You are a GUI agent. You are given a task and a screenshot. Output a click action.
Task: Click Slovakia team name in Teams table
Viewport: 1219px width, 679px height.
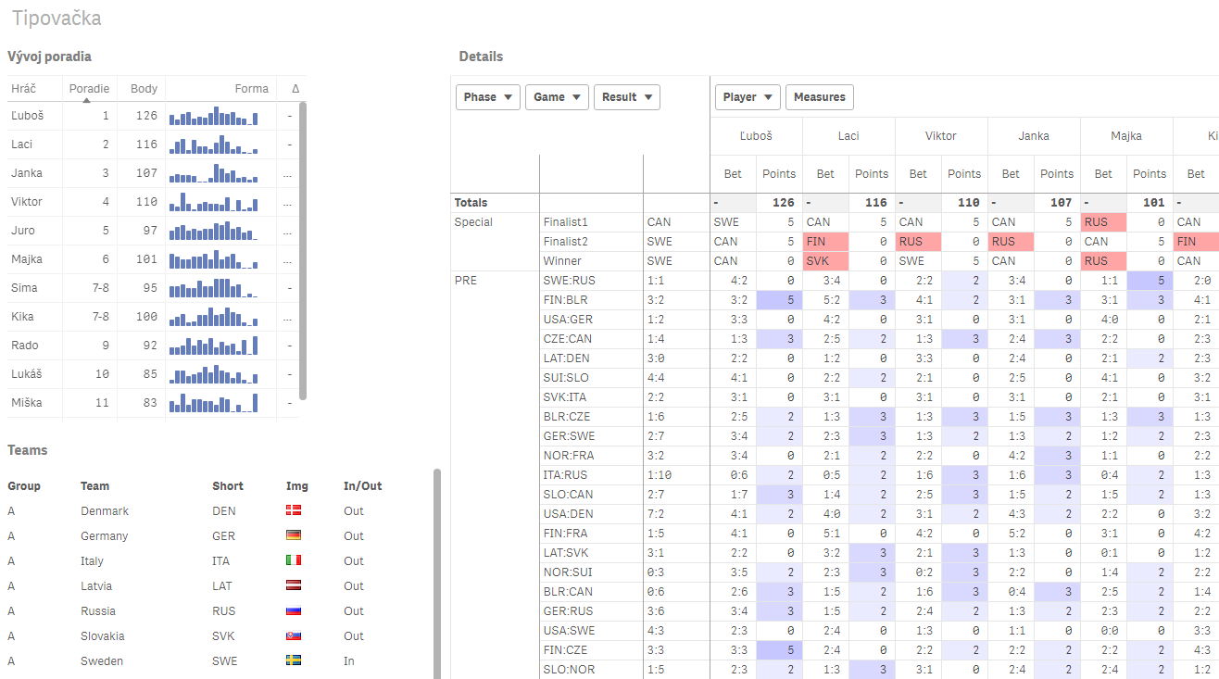tap(103, 635)
